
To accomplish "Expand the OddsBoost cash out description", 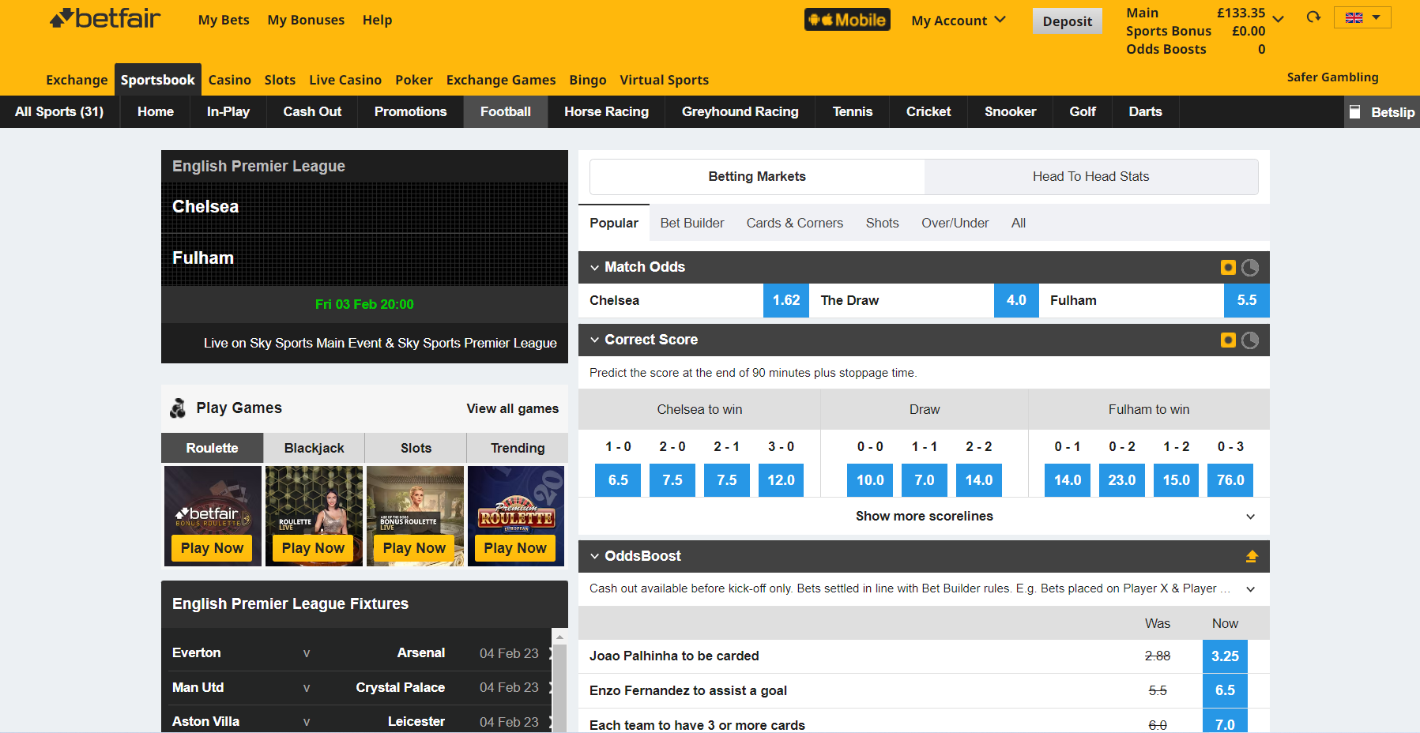I will [x=1251, y=589].
